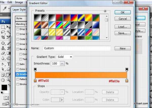Click the right color stop #ffa03a
Viewport: 152px width, 108px height.
127,80
